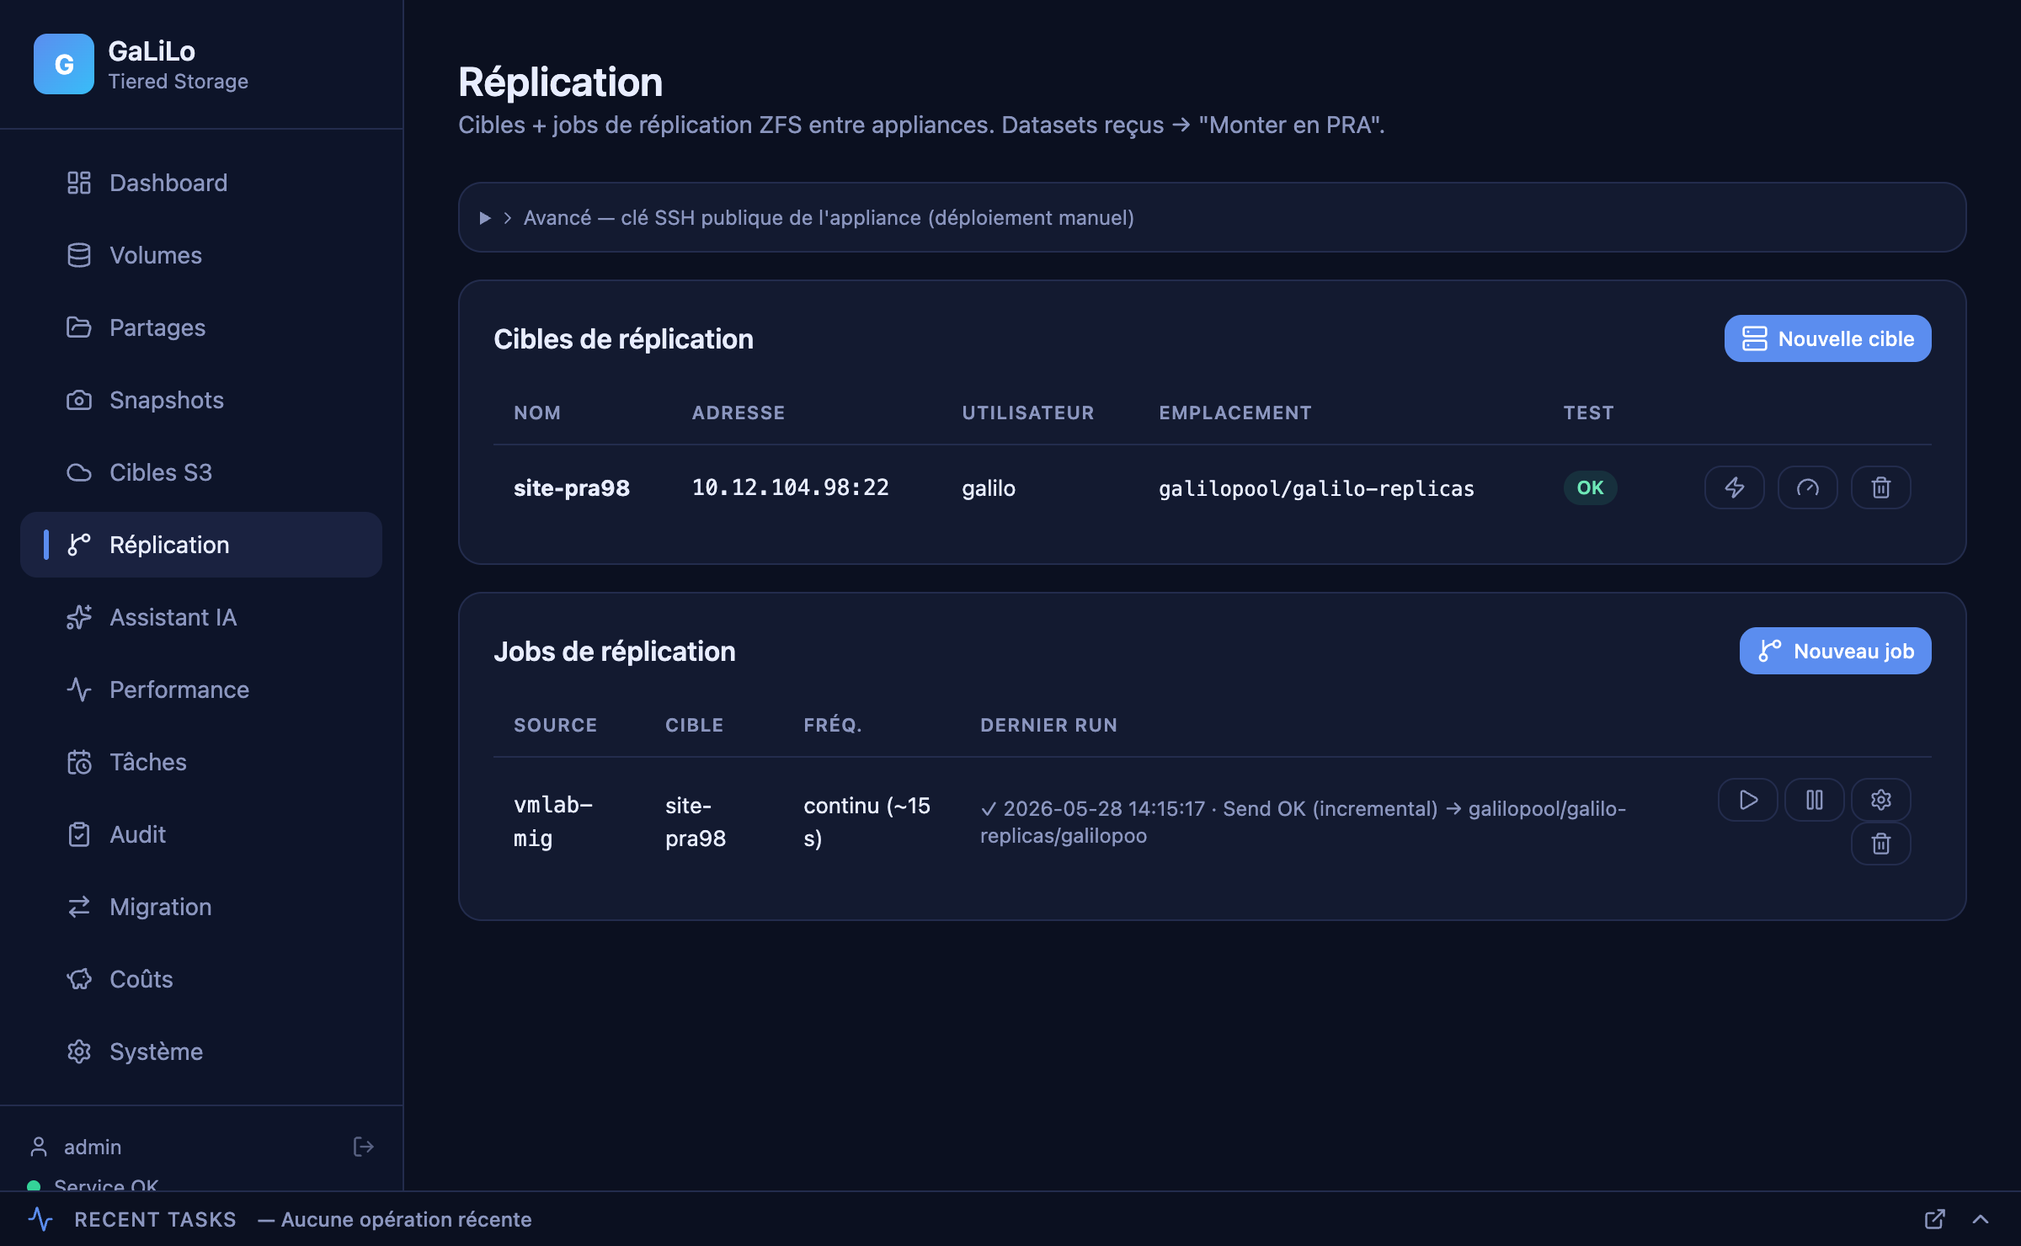Image resolution: width=2021 pixels, height=1246 pixels.
Task: Go to Volumes section
Action: (x=200, y=255)
